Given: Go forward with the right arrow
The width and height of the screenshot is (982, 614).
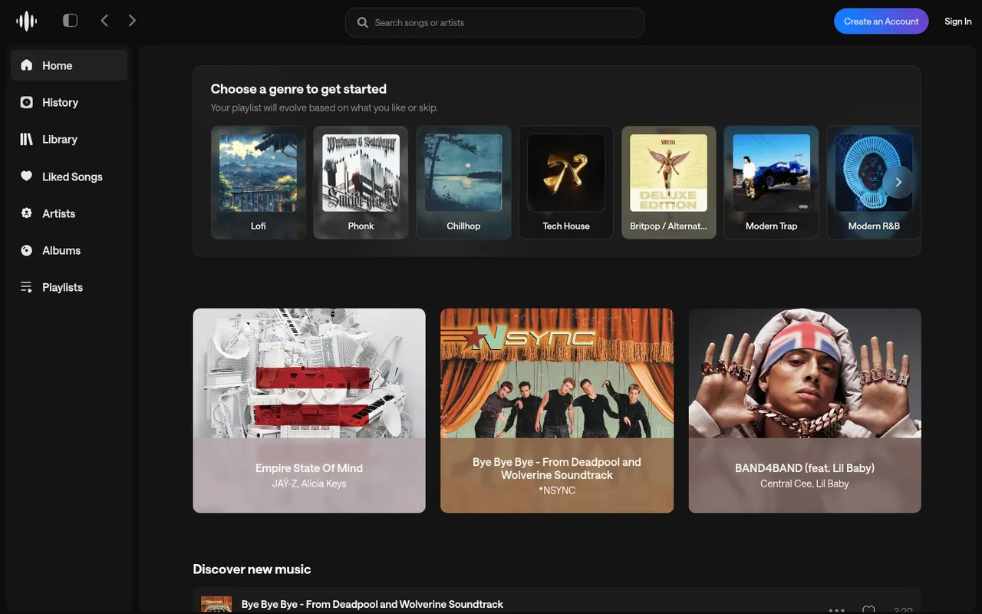Looking at the screenshot, I should (x=132, y=21).
